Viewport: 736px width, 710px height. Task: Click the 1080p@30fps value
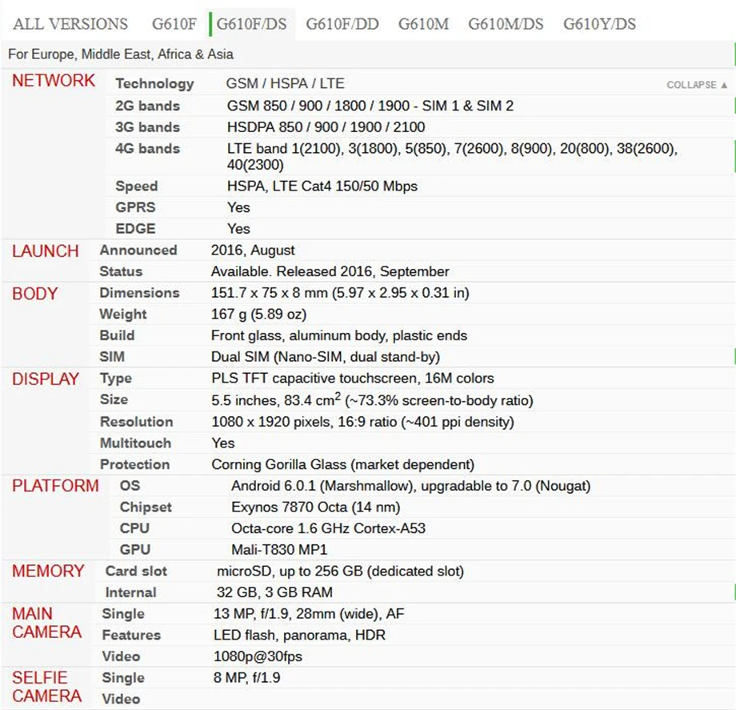click(x=258, y=656)
